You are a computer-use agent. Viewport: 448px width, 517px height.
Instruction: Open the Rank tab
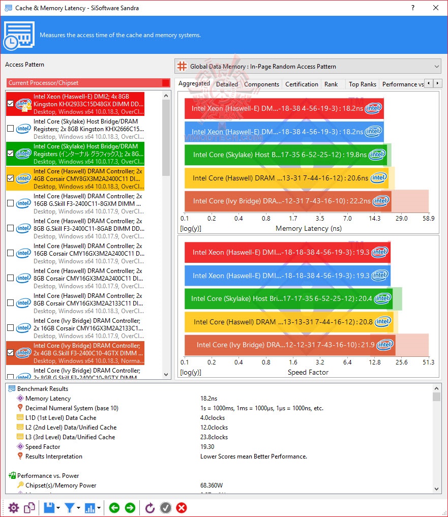pyautogui.click(x=331, y=84)
